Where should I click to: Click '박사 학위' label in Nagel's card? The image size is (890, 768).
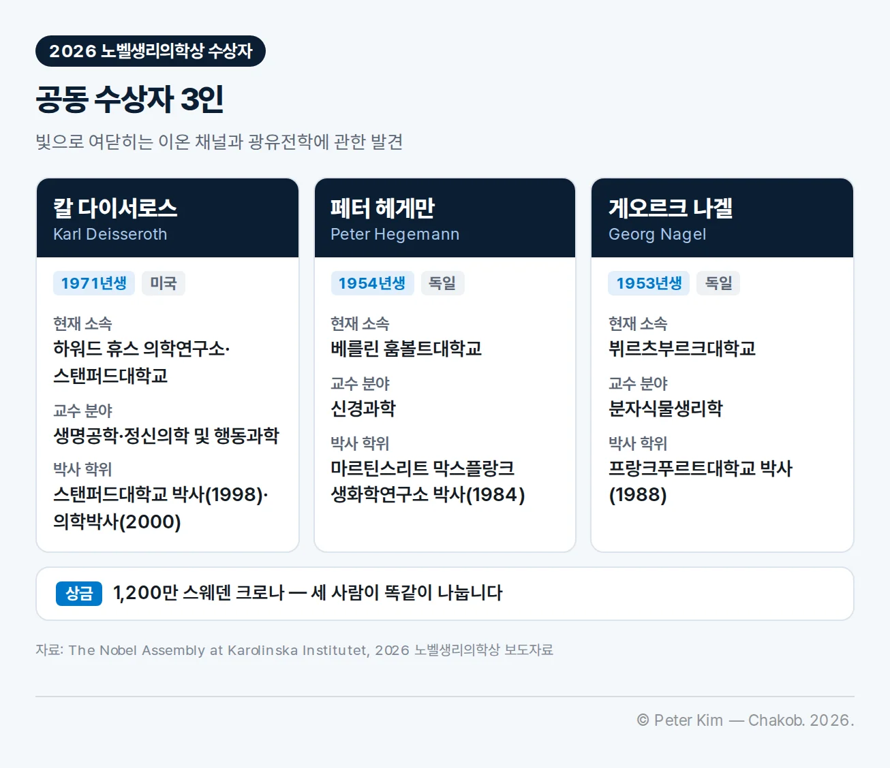tap(638, 443)
